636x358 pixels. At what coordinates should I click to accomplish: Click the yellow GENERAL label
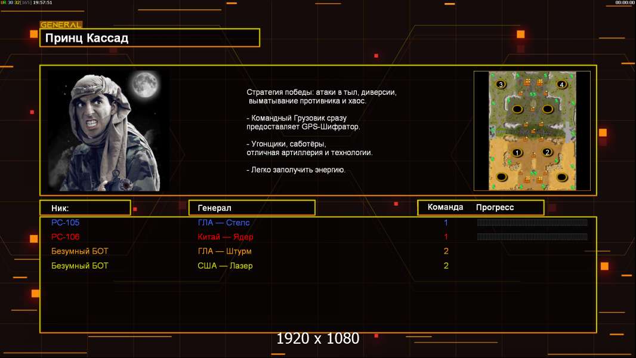tap(61, 24)
